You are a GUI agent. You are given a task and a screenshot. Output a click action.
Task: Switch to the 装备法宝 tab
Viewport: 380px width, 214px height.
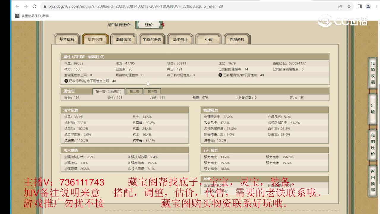click(x=123, y=39)
